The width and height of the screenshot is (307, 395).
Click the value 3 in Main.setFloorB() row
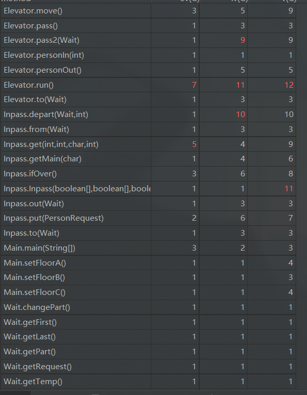point(290,277)
